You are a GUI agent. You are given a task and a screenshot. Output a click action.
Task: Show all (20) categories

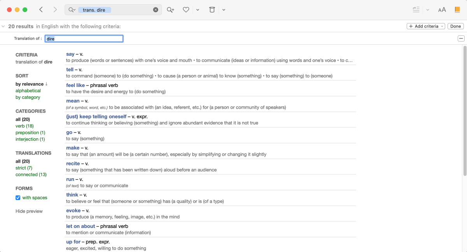[x=23, y=119]
